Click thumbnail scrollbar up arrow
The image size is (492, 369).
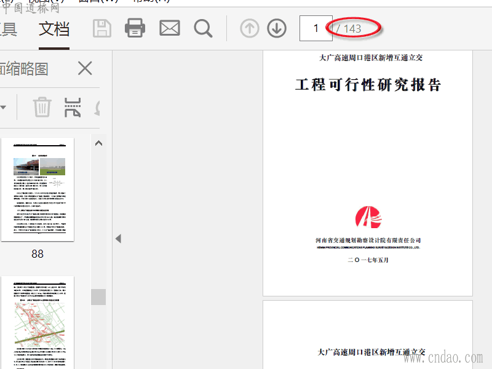click(98, 143)
